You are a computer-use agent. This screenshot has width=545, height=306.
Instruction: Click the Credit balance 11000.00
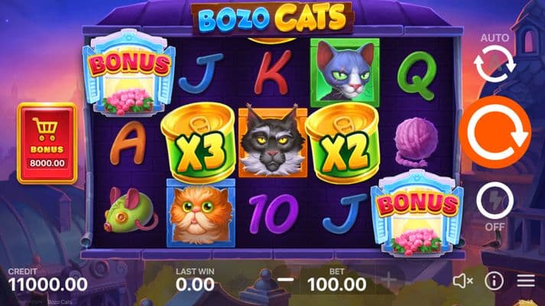click(47, 285)
